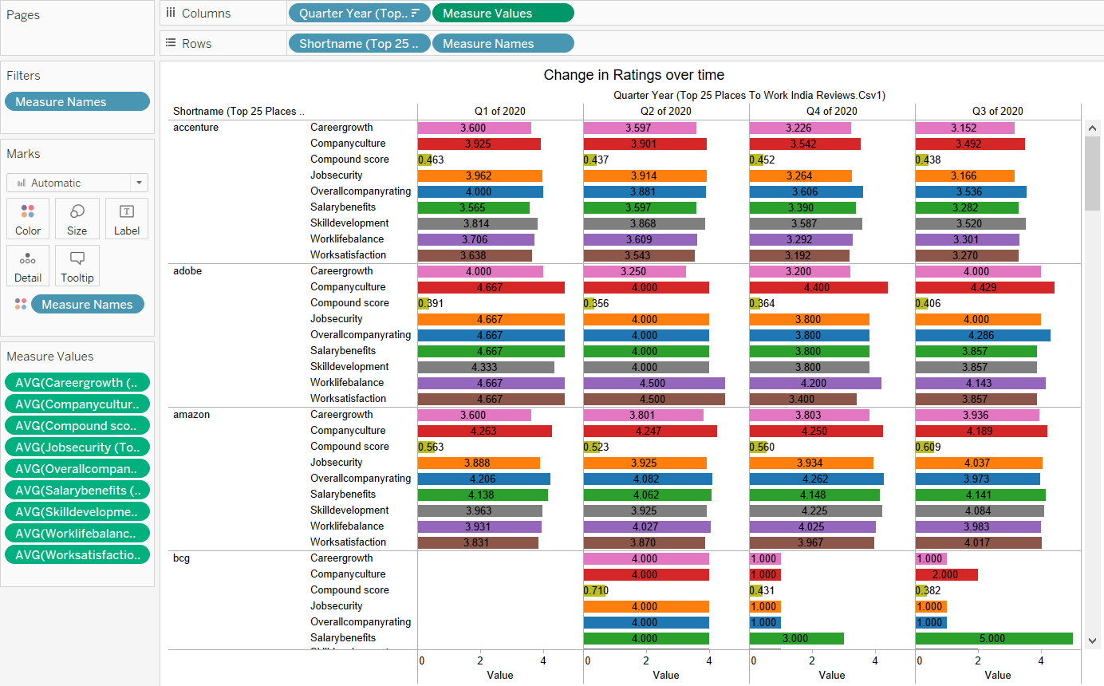Click the scrollbar down arrow on the right
This screenshot has width=1104, height=686.
point(1093,641)
